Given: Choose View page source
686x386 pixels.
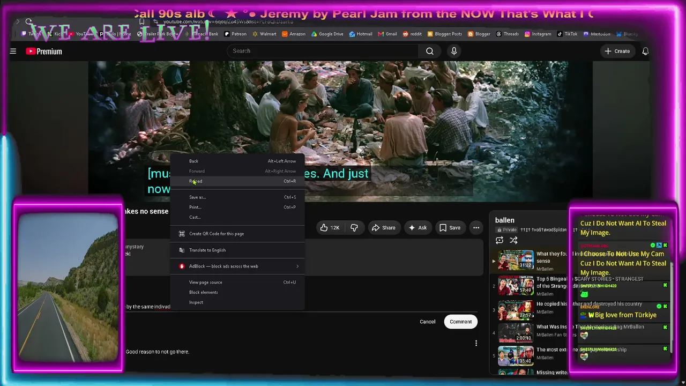Looking at the screenshot, I should coord(237,283).
